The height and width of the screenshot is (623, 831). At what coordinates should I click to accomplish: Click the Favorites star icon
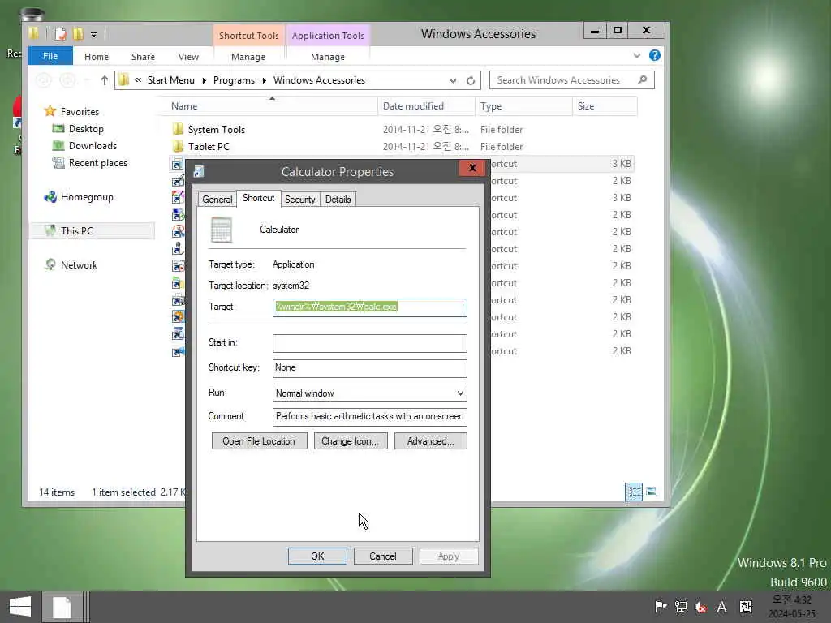(50, 111)
